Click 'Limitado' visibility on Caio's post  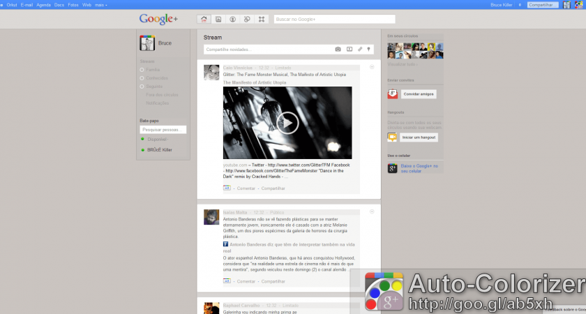click(283, 68)
